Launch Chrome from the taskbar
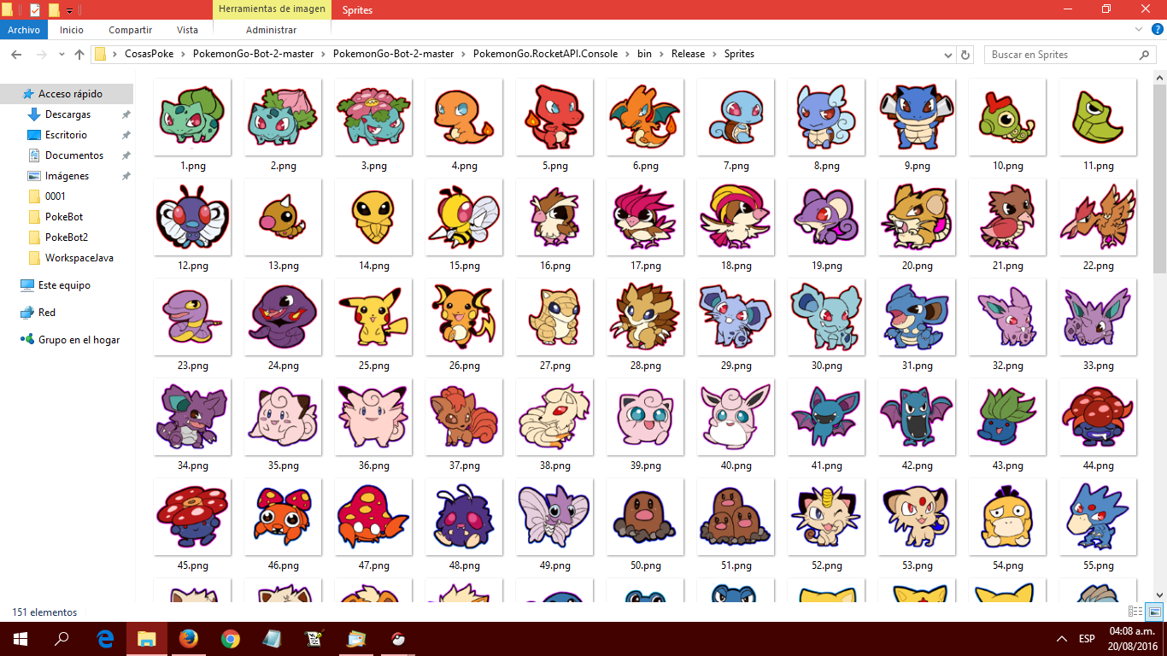Image resolution: width=1167 pixels, height=656 pixels. tap(230, 638)
